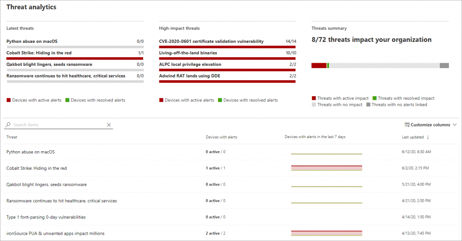Click Threats with no alerts linked legend swatch
This screenshot has width=462, height=241.
pyautogui.click(x=368, y=105)
